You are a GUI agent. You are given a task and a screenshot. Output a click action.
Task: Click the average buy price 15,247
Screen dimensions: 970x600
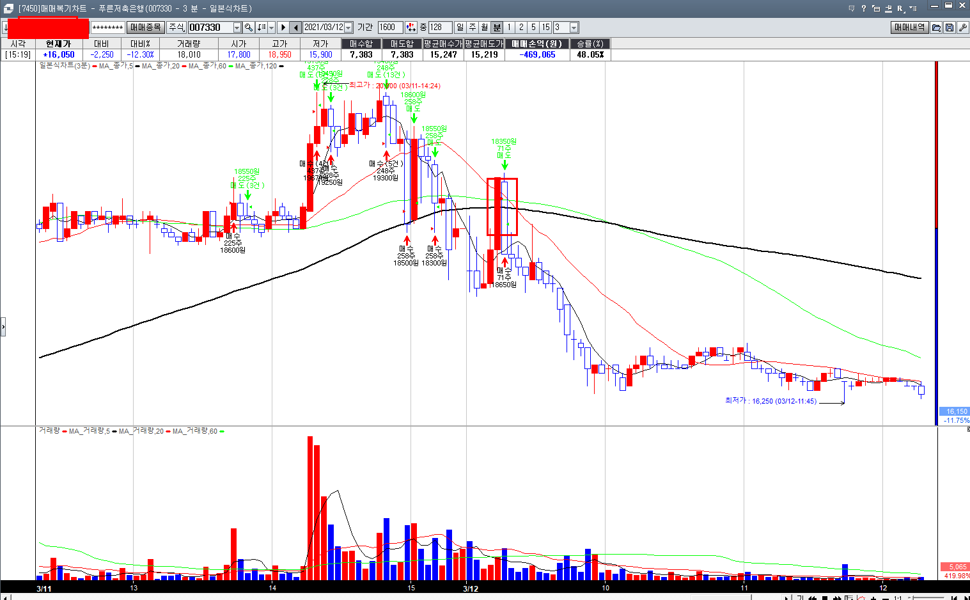[x=443, y=54]
